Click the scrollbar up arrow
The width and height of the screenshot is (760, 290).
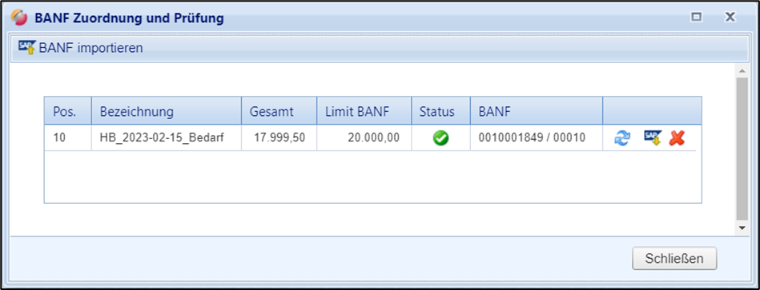[742, 71]
